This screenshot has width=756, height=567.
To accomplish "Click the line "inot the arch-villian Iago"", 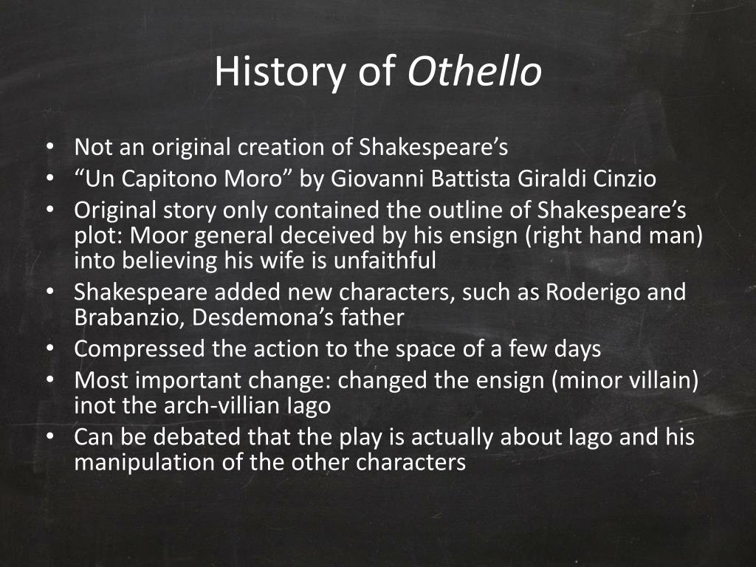I will tap(202, 405).
